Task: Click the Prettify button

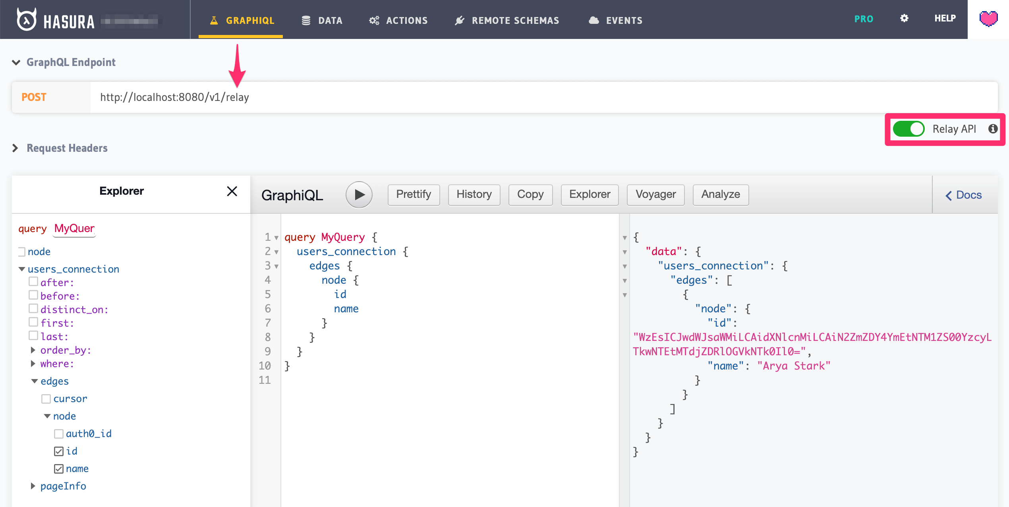Action: [x=413, y=195]
